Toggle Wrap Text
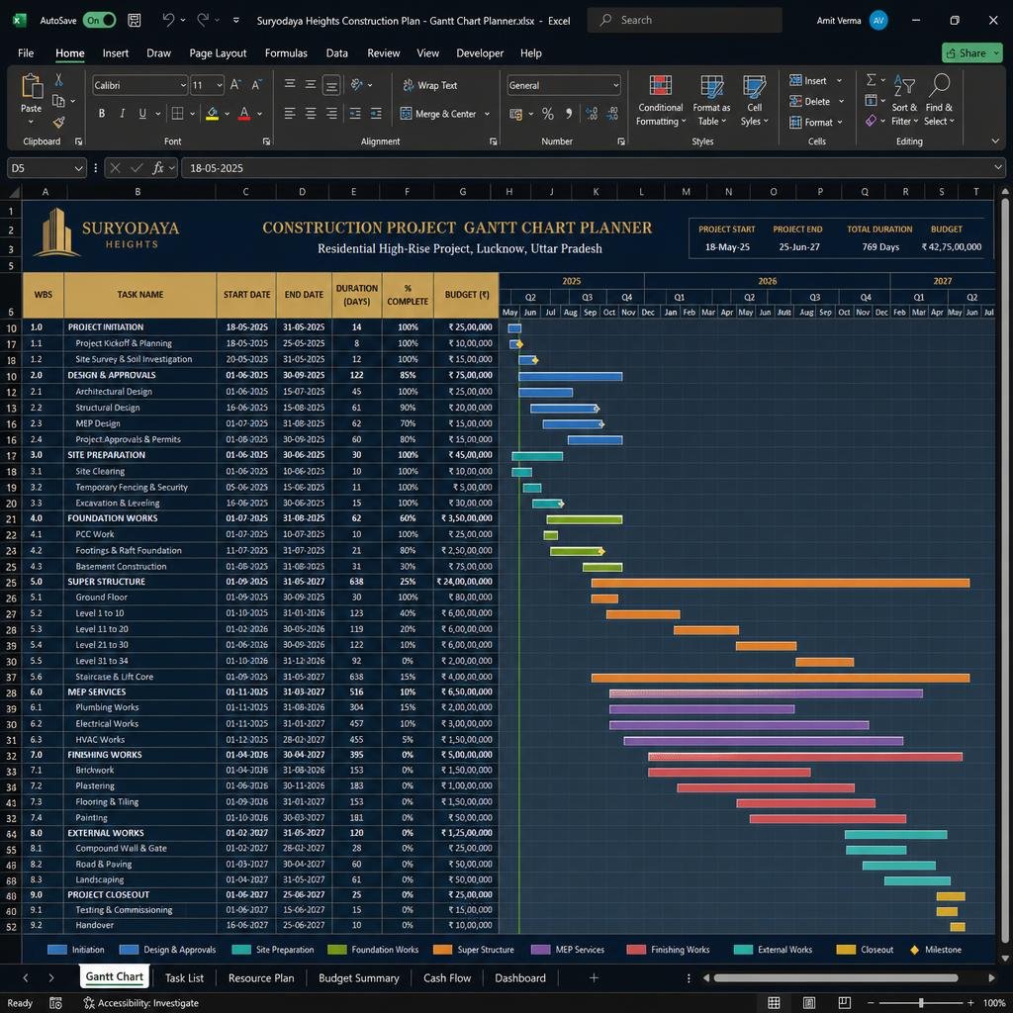 click(x=429, y=85)
